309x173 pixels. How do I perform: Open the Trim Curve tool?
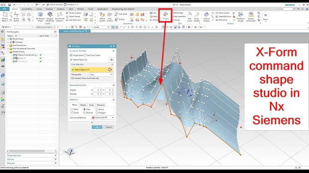tap(190, 17)
